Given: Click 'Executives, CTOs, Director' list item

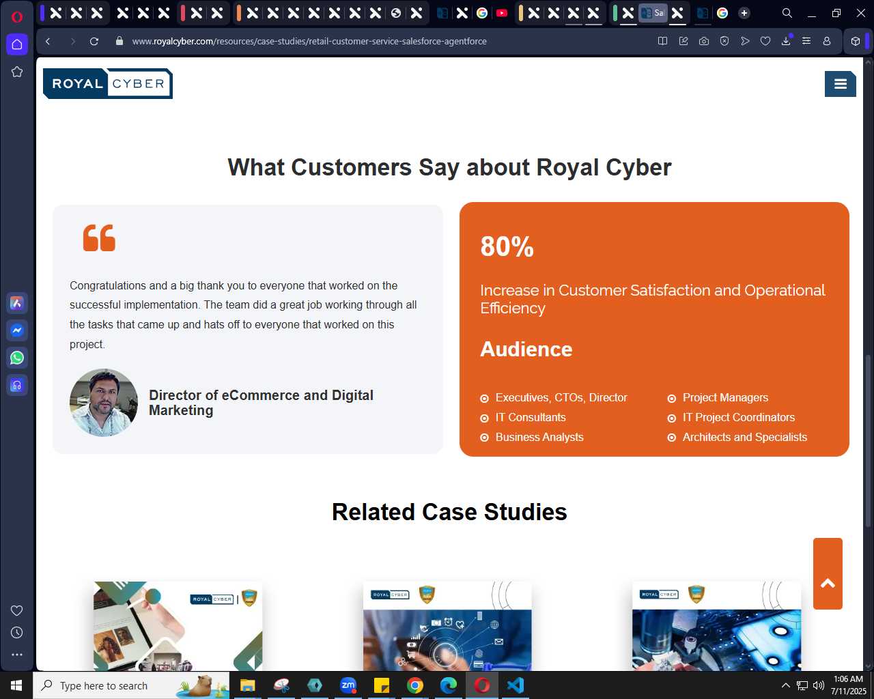Looking at the screenshot, I should click(561, 397).
